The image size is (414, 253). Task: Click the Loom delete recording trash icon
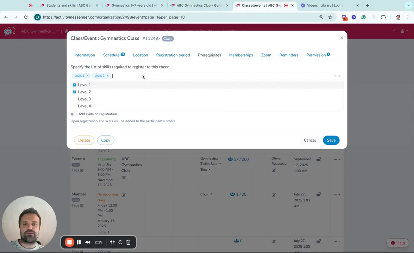[128, 242]
